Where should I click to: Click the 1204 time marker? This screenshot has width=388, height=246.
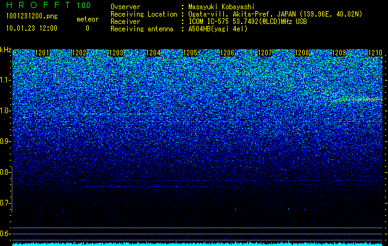154,53
